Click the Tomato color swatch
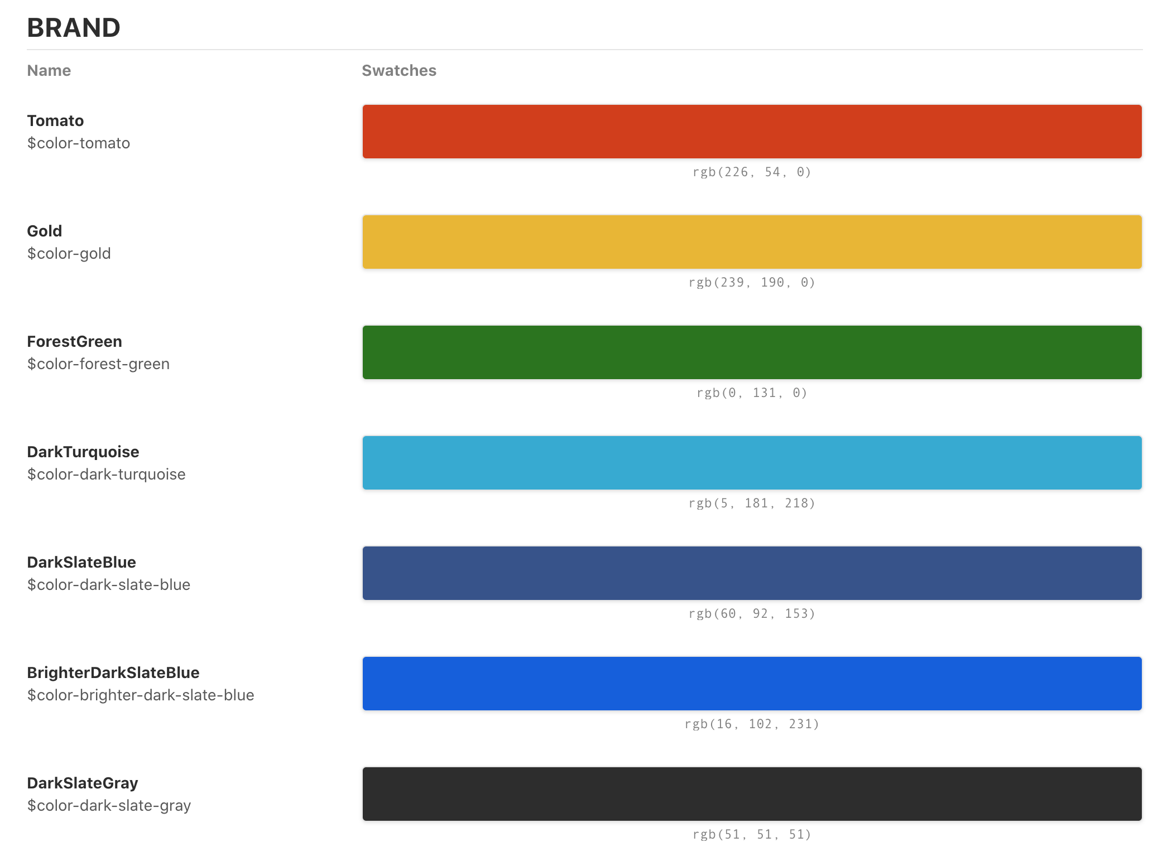 (752, 132)
